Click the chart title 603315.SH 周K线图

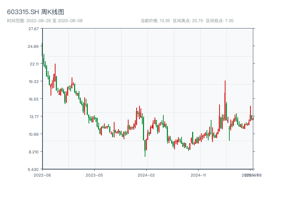[35, 12]
